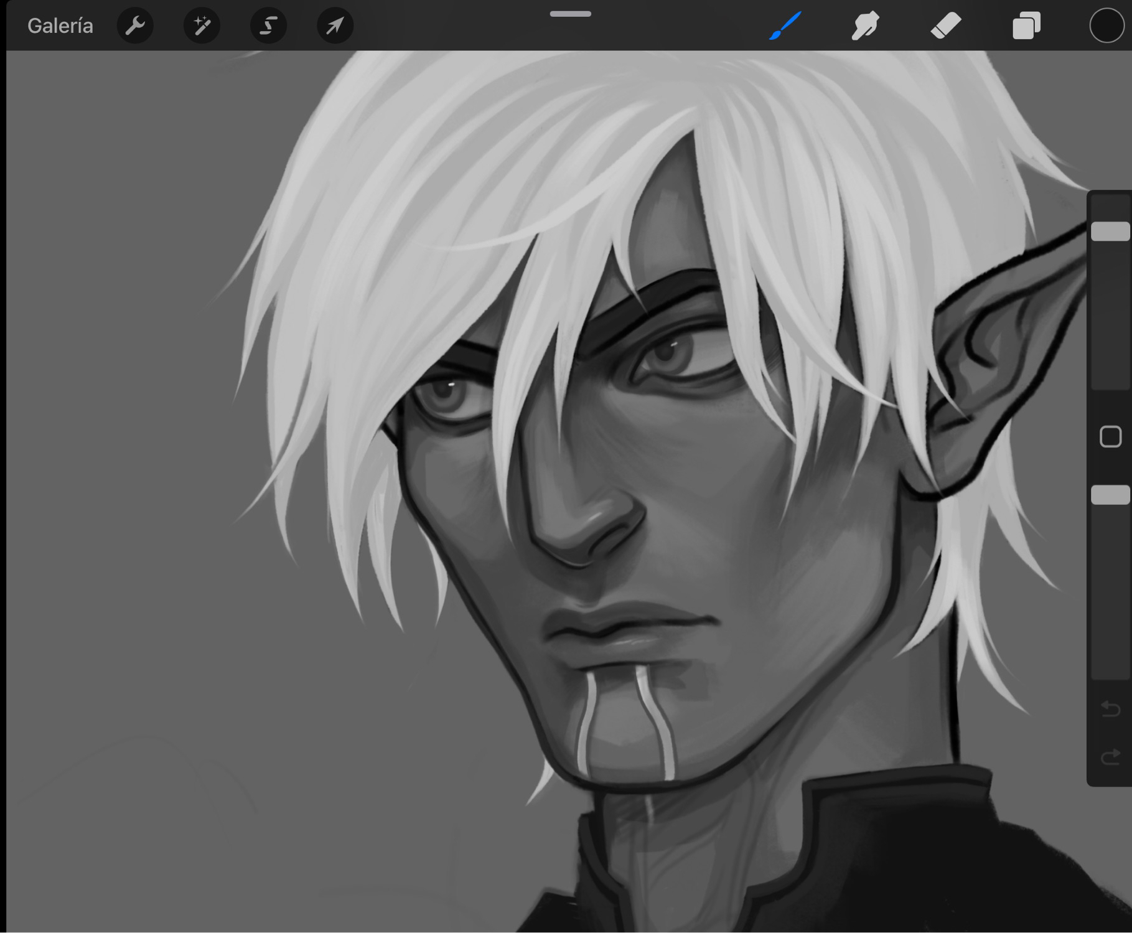The height and width of the screenshot is (933, 1132).
Task: Open the active color circle swatch
Action: [x=1106, y=26]
